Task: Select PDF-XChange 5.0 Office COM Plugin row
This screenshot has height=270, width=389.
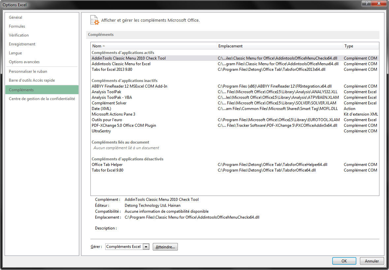Action: coord(235,125)
